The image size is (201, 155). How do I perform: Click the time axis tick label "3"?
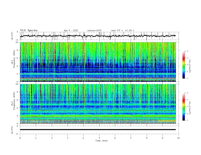(x=68, y=138)
